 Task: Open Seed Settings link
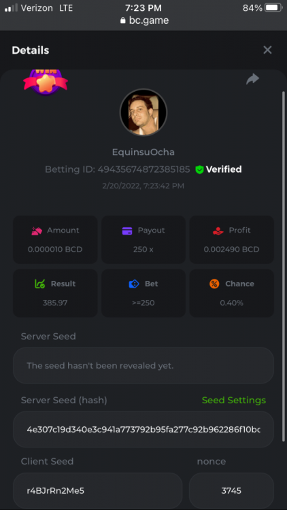(x=234, y=400)
